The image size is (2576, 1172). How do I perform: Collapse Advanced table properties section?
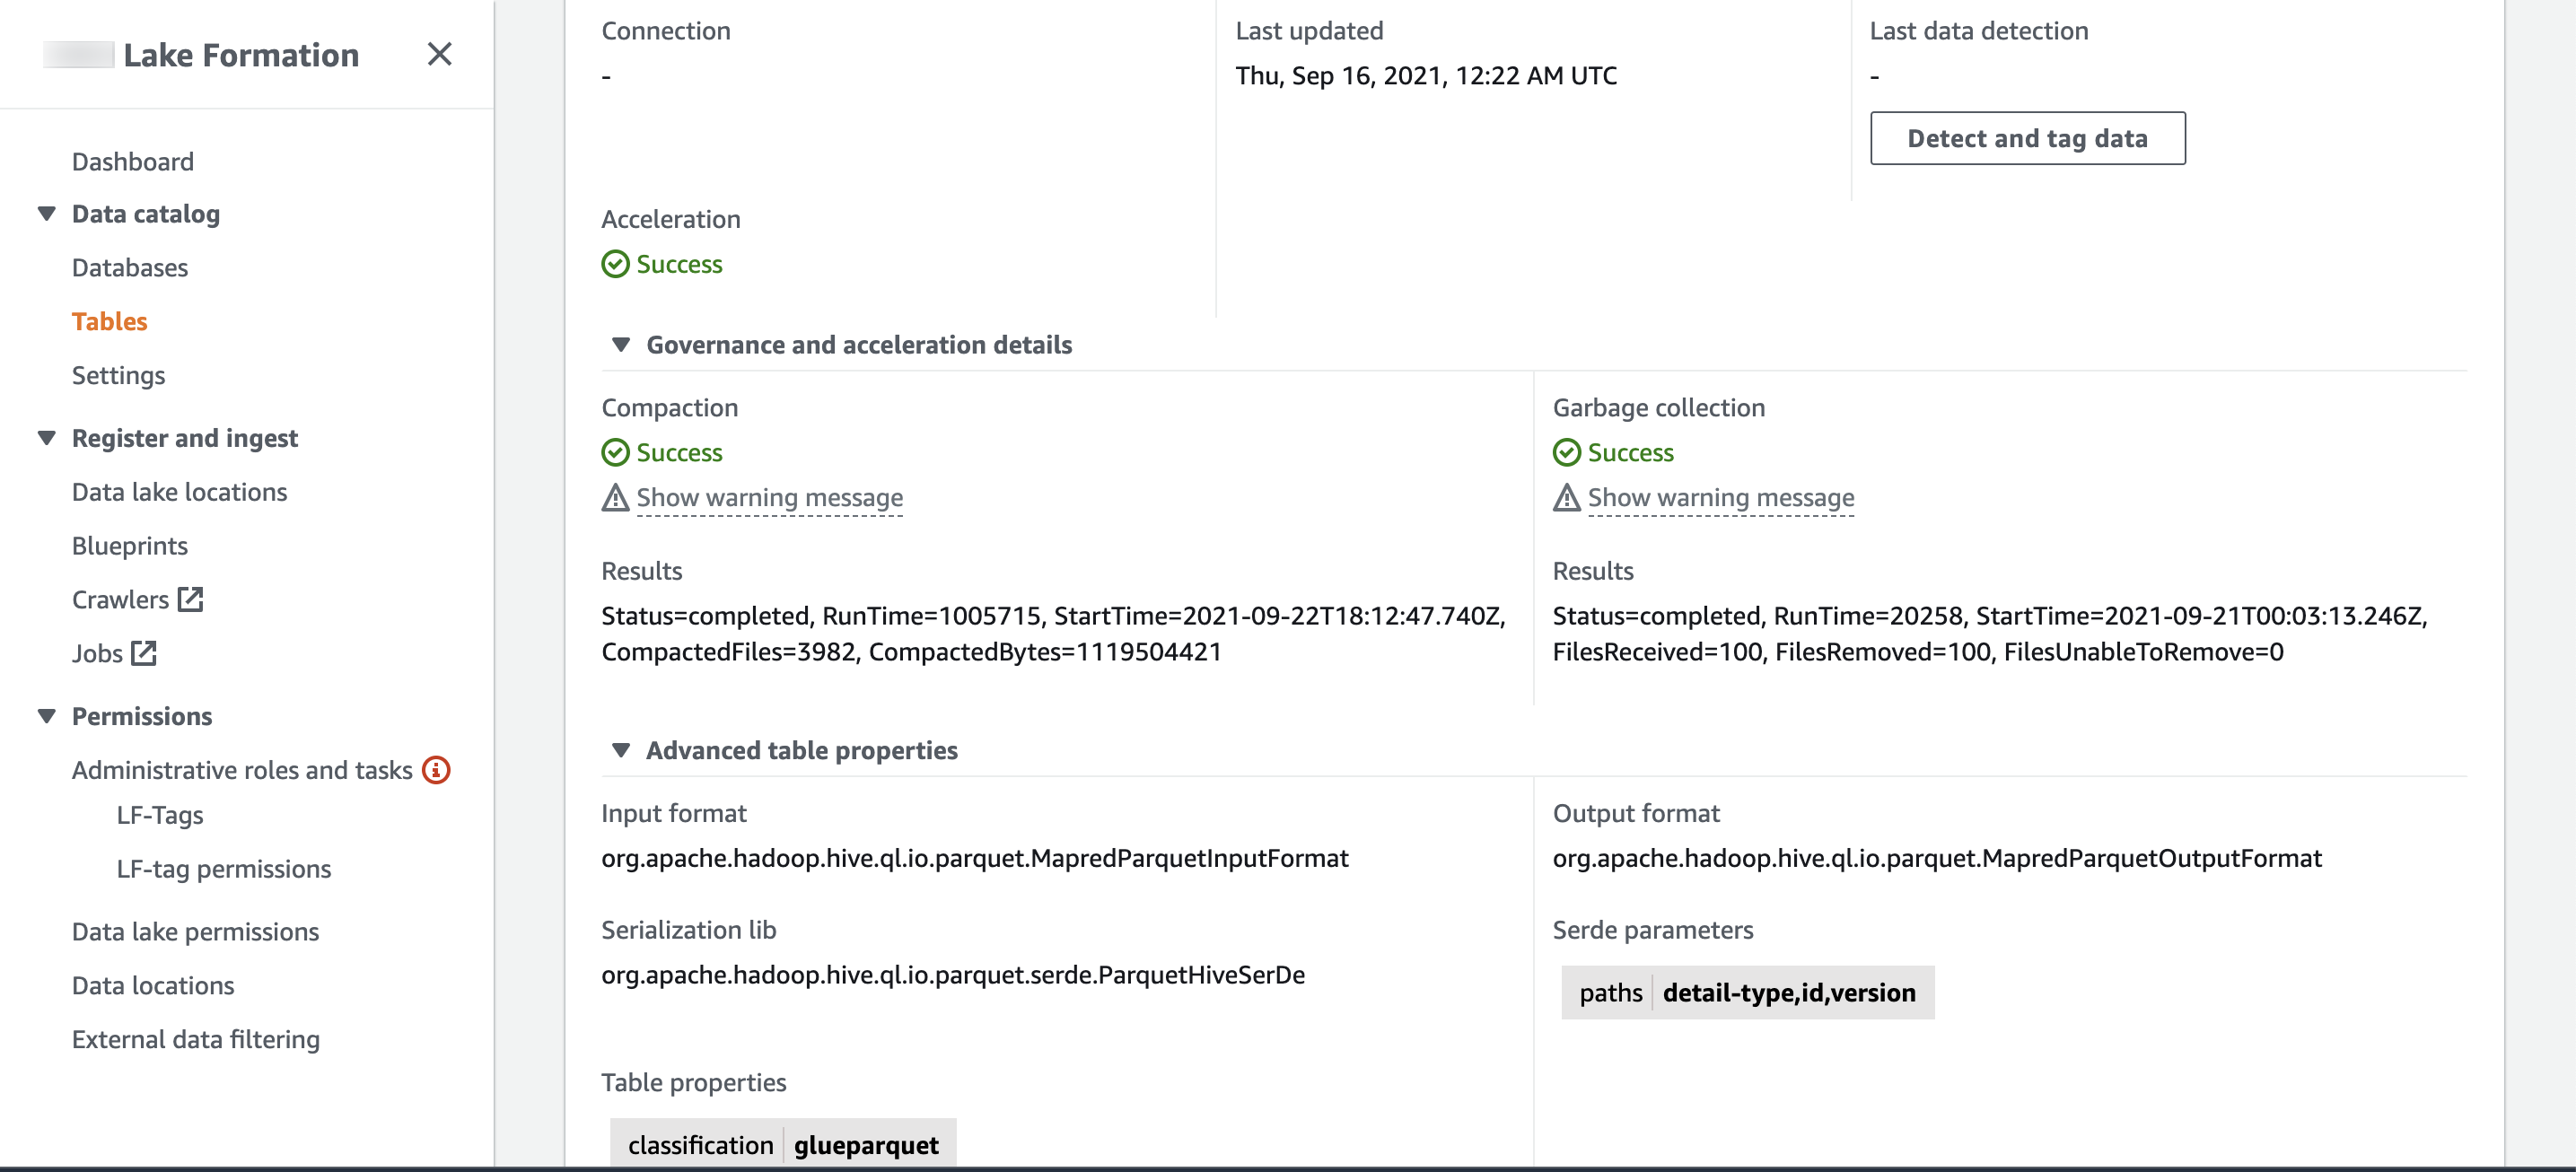tap(621, 750)
